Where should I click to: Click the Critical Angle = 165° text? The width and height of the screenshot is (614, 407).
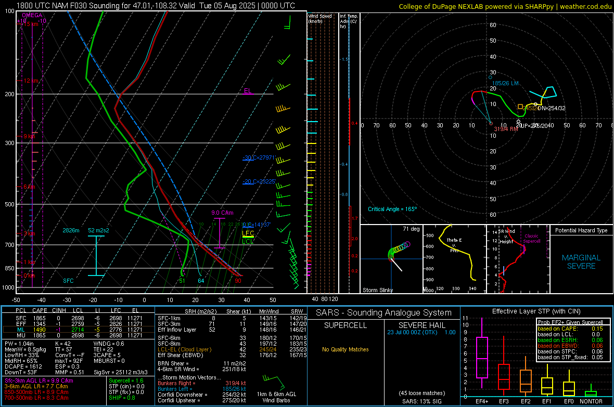point(392,209)
